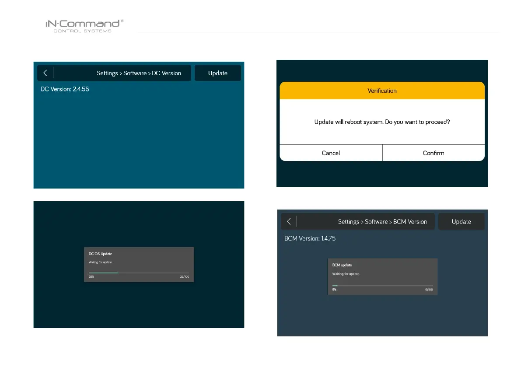521x367 pixels.
Task: Confirm the update reboot prompt
Action: (433, 153)
